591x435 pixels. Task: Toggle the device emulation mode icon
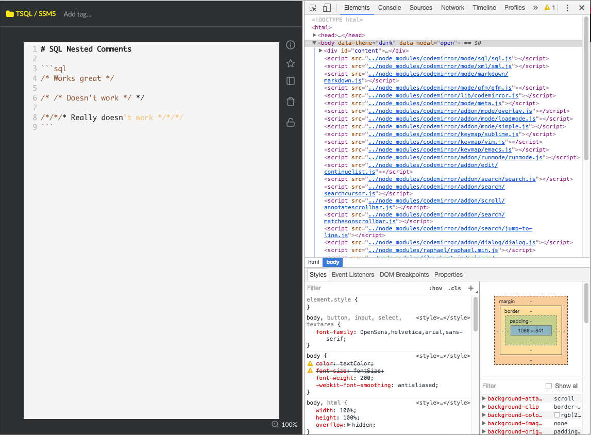coord(326,8)
